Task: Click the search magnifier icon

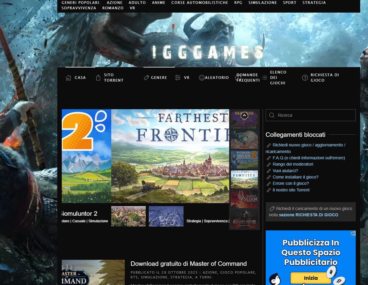Action: (x=272, y=115)
